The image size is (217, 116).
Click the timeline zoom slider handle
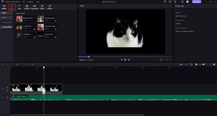coord(203,64)
